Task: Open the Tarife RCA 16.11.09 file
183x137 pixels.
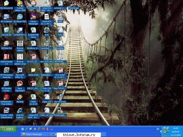Action: pyautogui.click(x=47, y=19)
